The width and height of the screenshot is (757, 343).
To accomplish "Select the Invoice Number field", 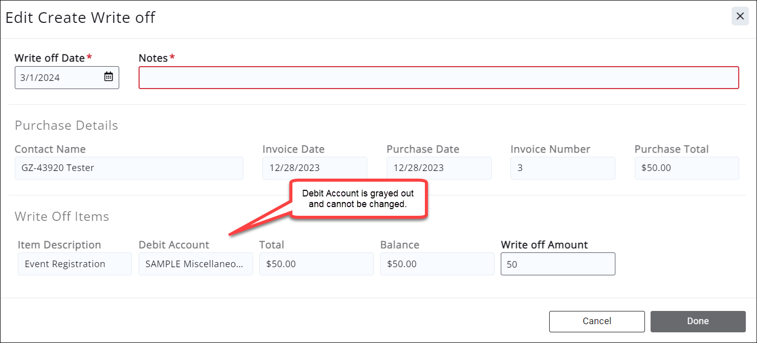I will click(562, 168).
